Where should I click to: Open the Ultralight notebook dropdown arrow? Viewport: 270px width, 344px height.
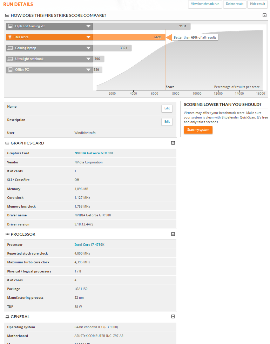pyautogui.click(x=88, y=59)
